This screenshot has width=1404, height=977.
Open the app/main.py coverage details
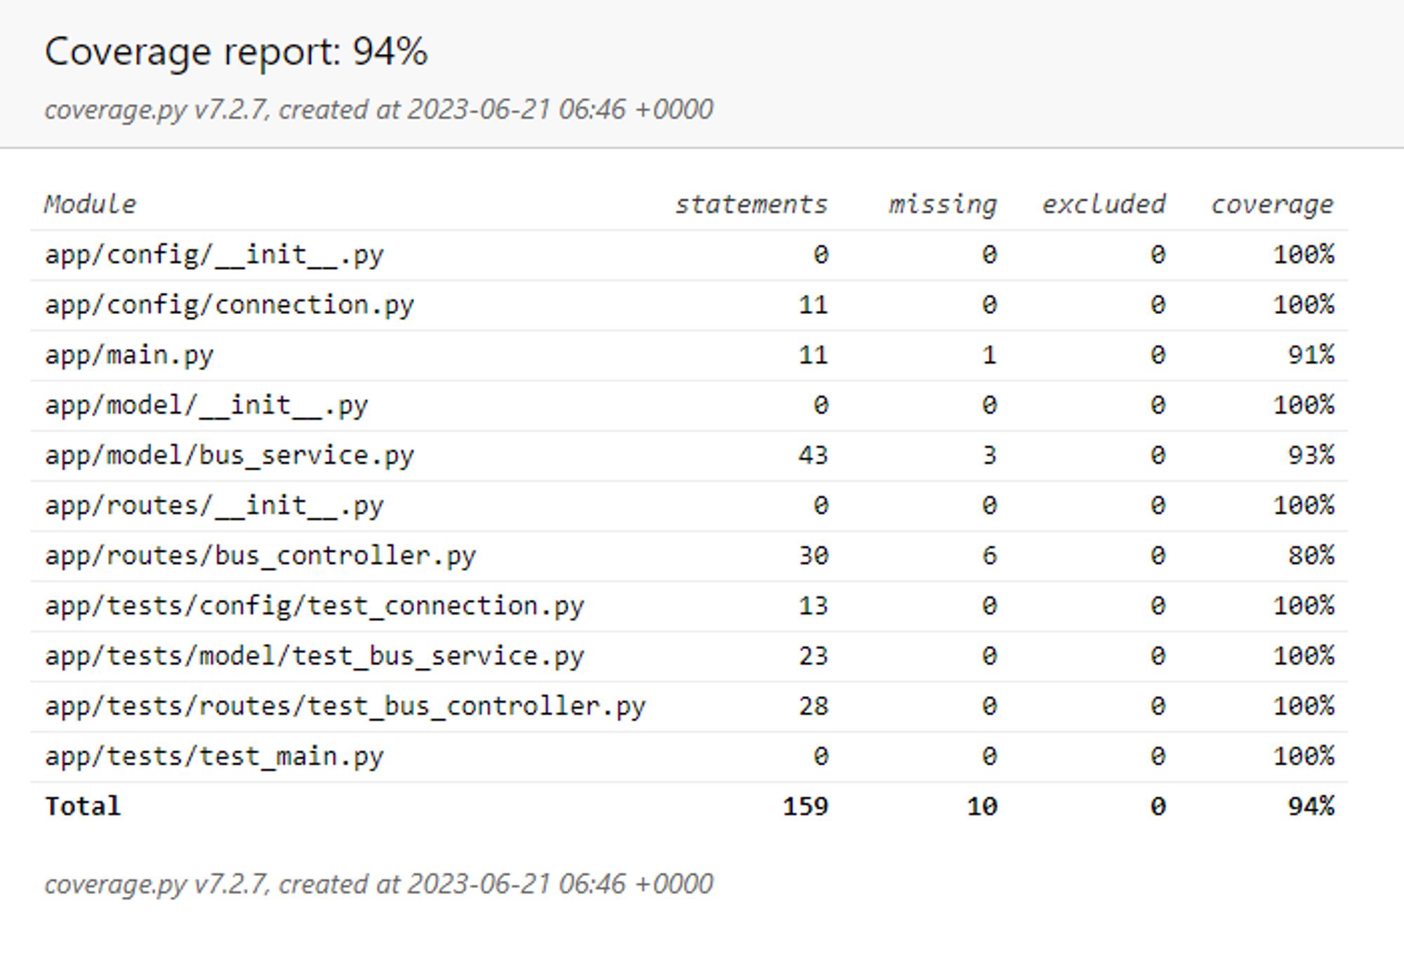click(x=130, y=355)
